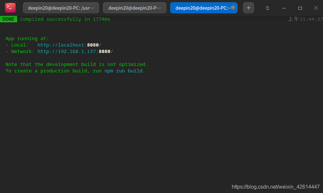Switch to the second deepin20@deepin20-P tab
The image size is (323, 193).
click(x=135, y=8)
